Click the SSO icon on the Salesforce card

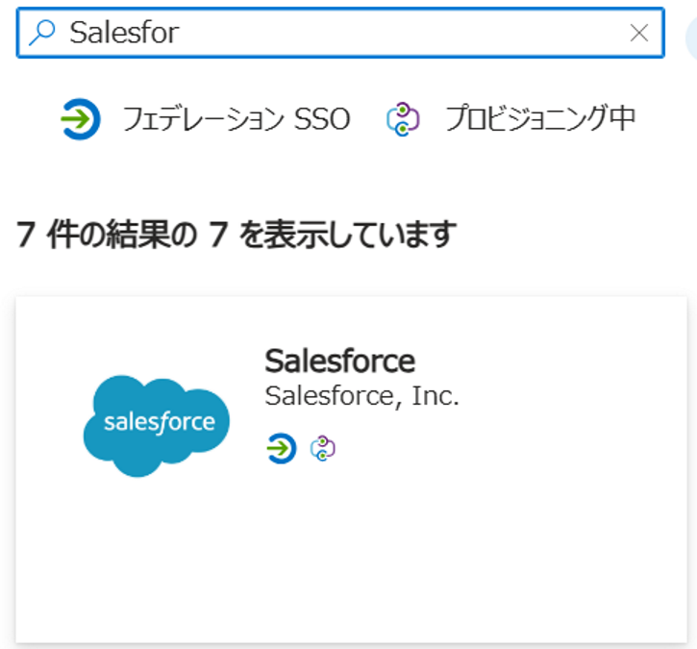pyautogui.click(x=281, y=448)
